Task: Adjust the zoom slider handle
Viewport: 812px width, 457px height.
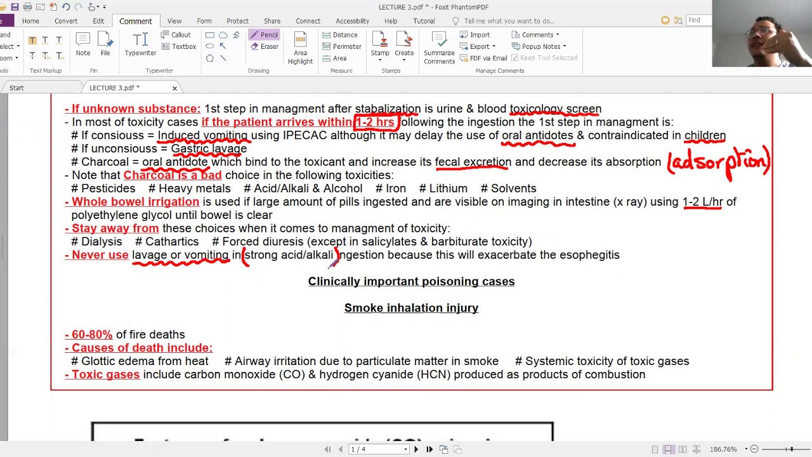Action: click(x=791, y=449)
